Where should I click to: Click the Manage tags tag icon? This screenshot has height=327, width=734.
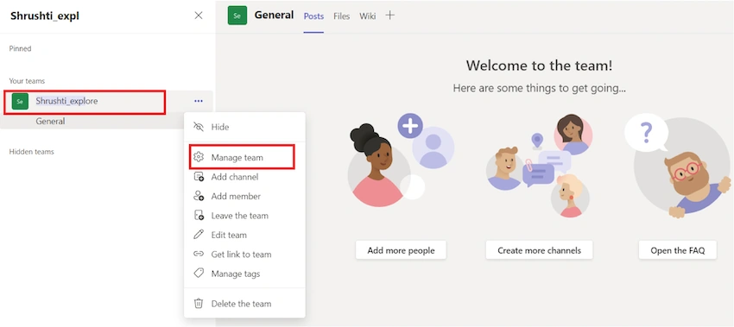pyautogui.click(x=199, y=274)
